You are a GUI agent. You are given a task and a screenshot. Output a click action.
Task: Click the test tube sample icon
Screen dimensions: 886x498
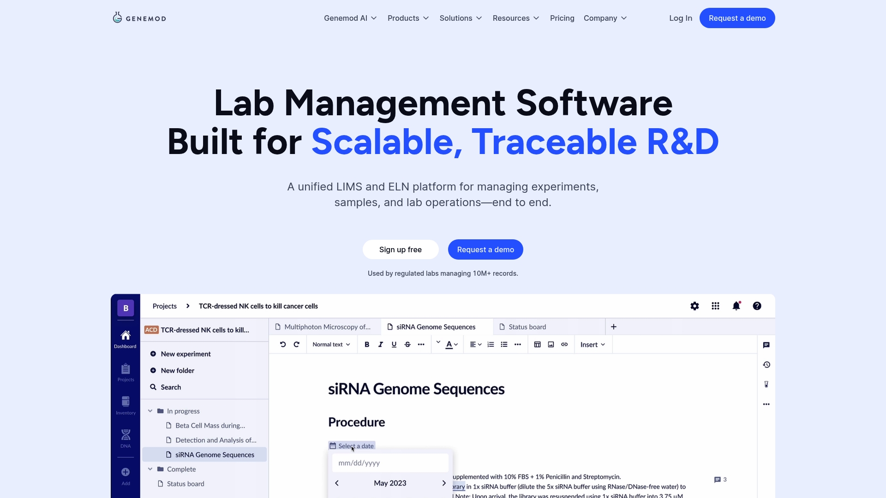pyautogui.click(x=766, y=384)
